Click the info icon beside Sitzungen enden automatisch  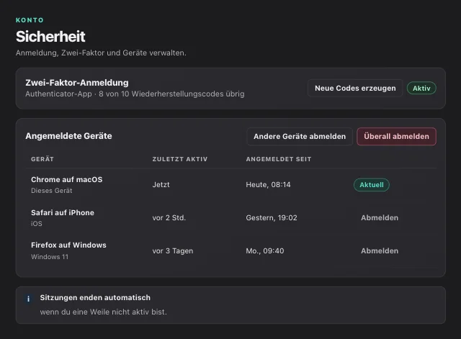(x=28, y=299)
